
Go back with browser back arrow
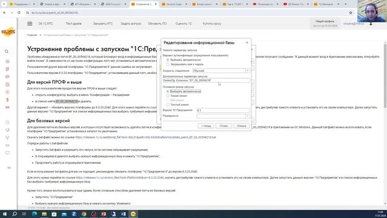tap(4, 13)
